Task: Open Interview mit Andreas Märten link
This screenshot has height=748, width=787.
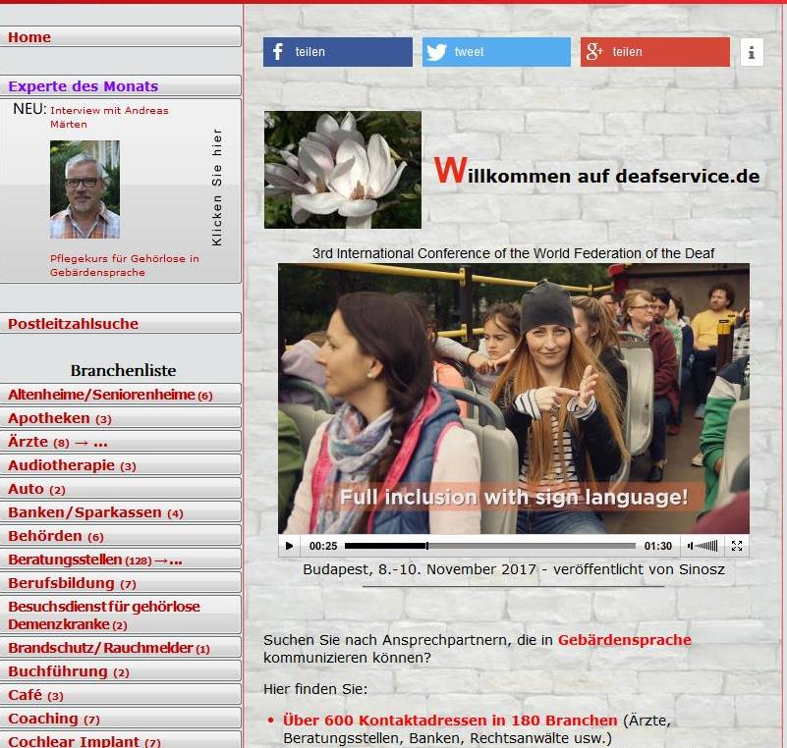Action: 108,117
